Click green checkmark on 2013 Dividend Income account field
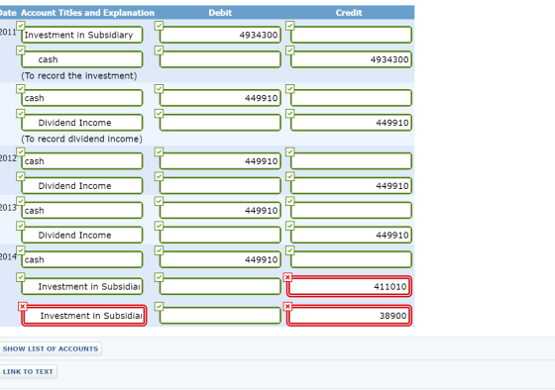Screen dimensions: 555x390 [21, 226]
